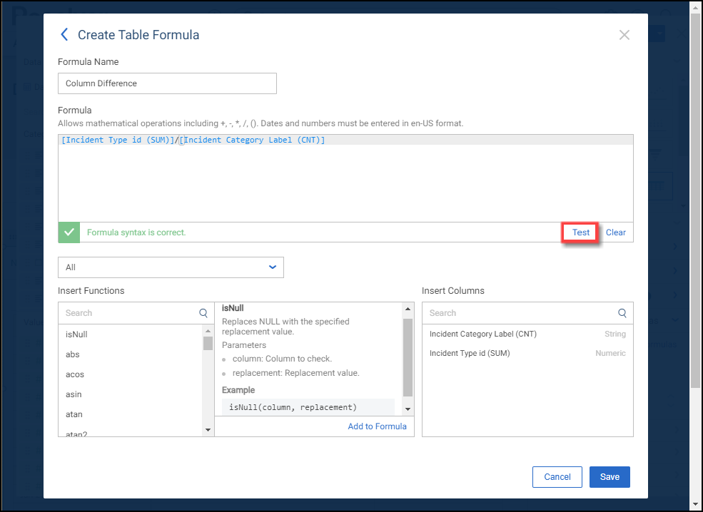This screenshot has width=703, height=512.
Task: Close the Create Table Formula dialog
Action: (624, 35)
